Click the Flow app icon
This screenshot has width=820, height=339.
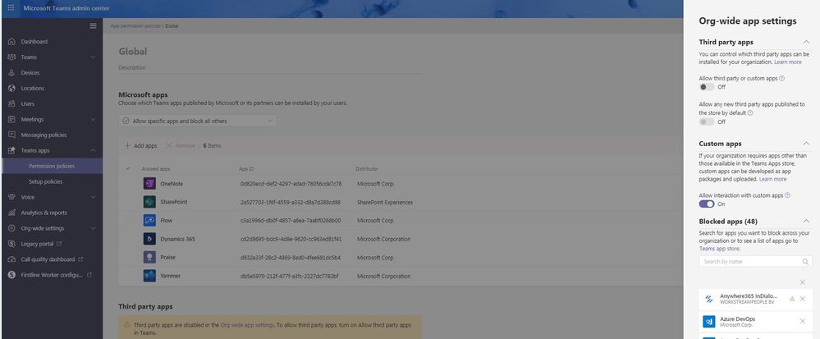149,220
